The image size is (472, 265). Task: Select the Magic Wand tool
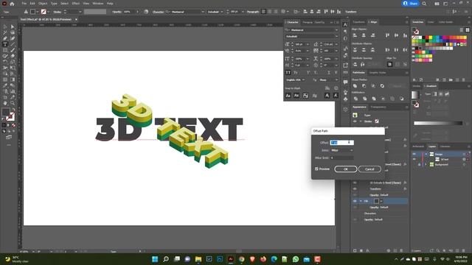coord(5,32)
